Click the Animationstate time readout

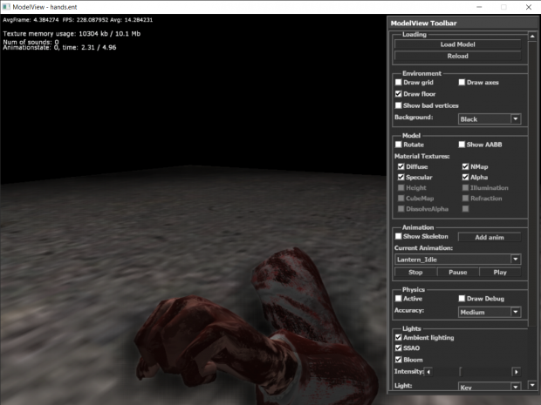[x=59, y=48]
